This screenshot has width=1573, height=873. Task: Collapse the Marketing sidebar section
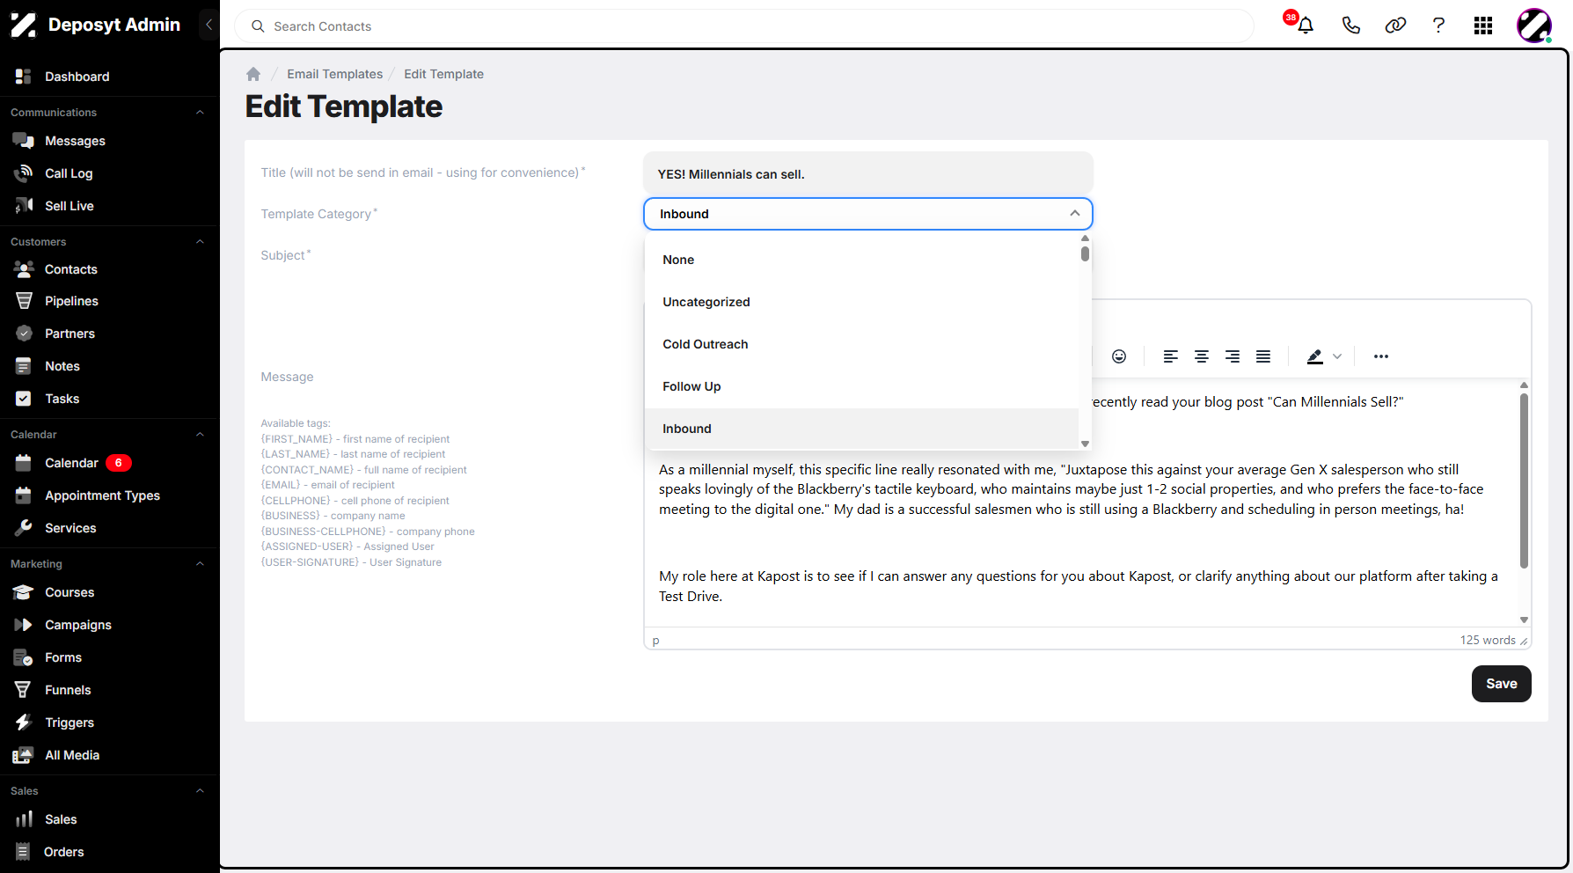200,564
